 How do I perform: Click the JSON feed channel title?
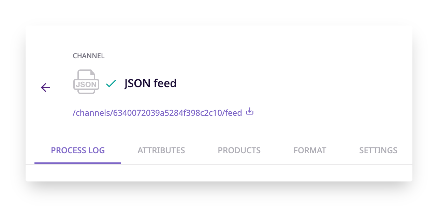click(150, 83)
